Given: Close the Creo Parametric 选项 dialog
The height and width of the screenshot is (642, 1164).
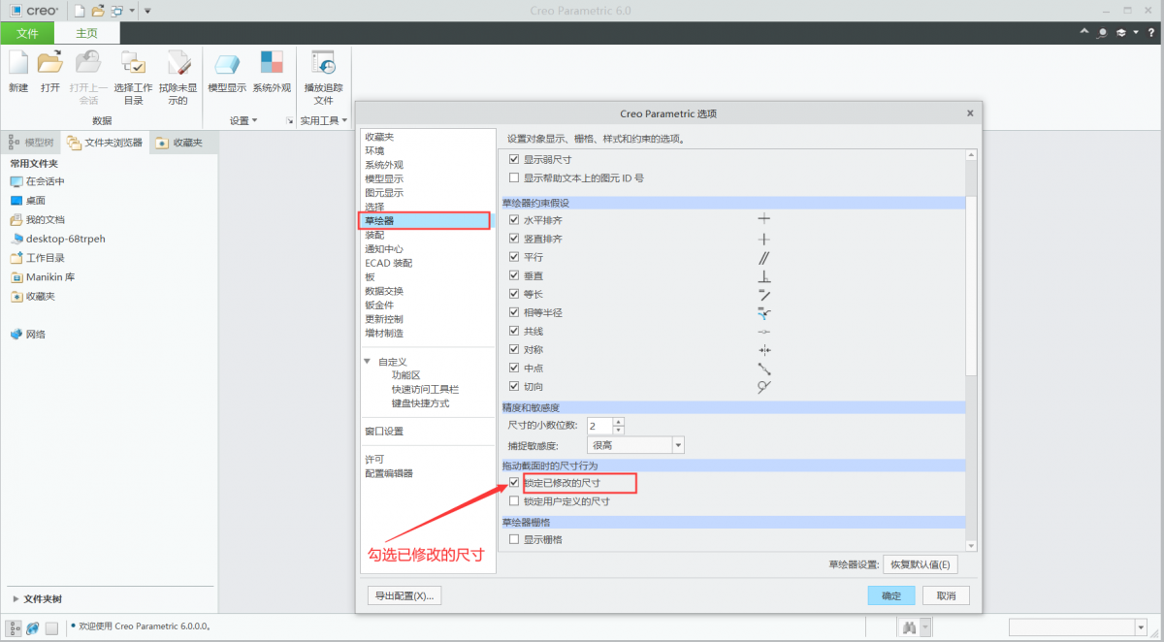Looking at the screenshot, I should point(970,113).
